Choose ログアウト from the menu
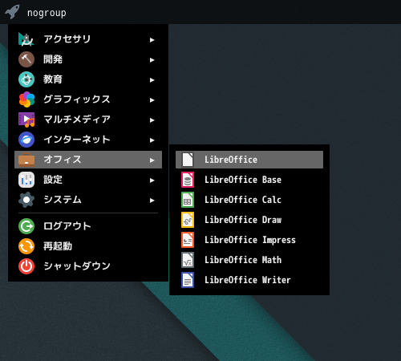The height and width of the screenshot is (361, 401). (x=88, y=226)
